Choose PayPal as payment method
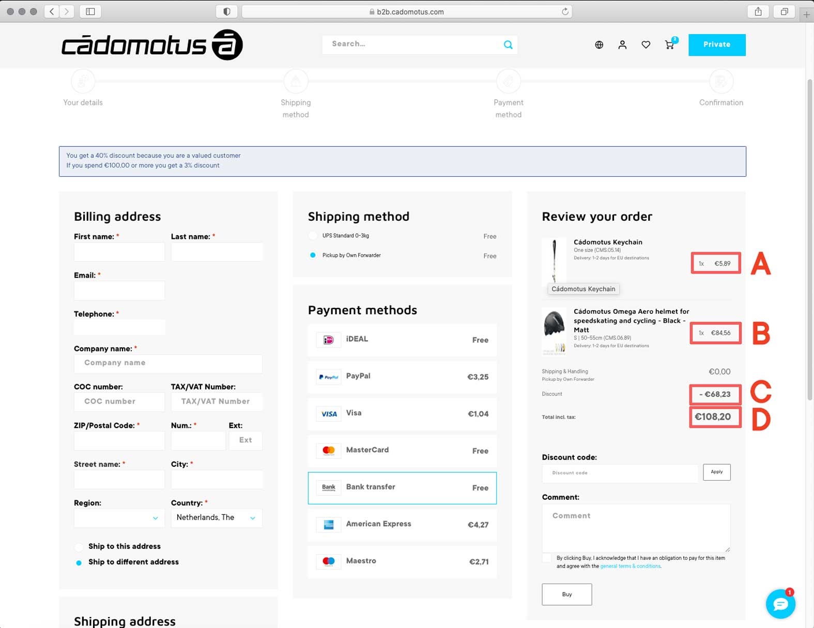Screen dimensions: 814x628 tap(402, 377)
